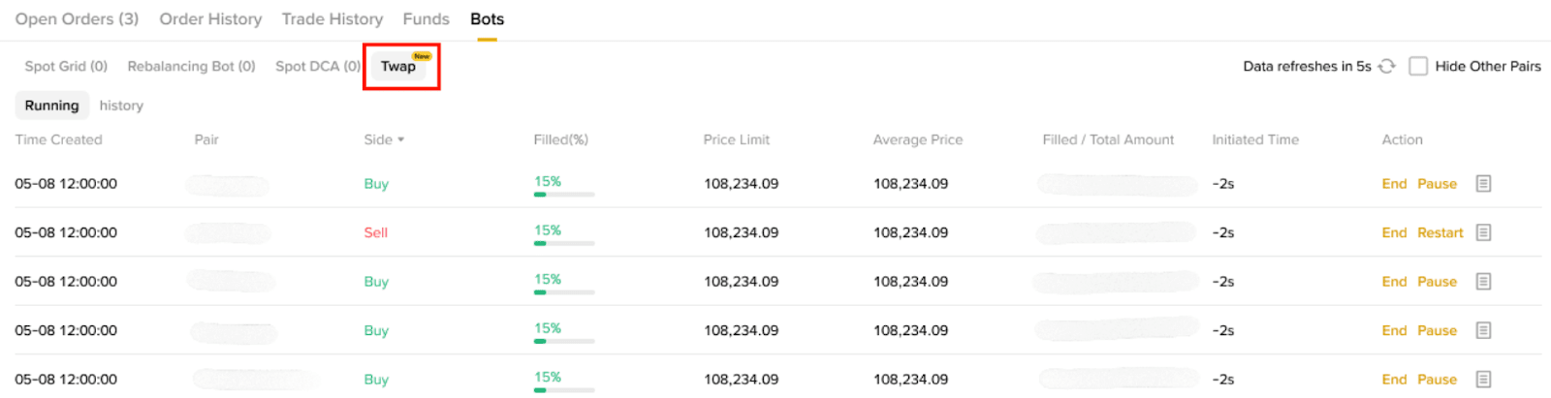Open details icon for fourth bot row
The width and height of the screenshot is (1551, 398).
(x=1483, y=330)
